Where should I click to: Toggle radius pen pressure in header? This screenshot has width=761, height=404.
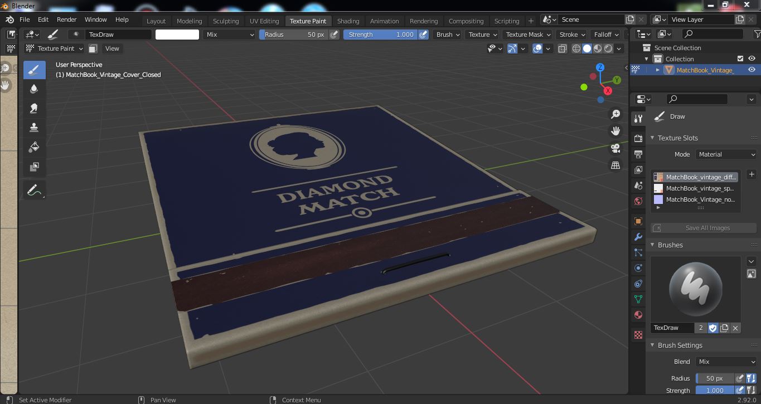(x=334, y=35)
